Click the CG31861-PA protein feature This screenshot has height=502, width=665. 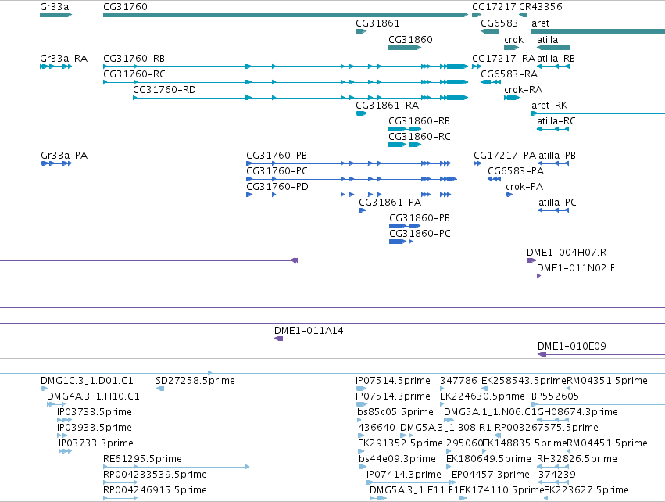[x=362, y=210]
